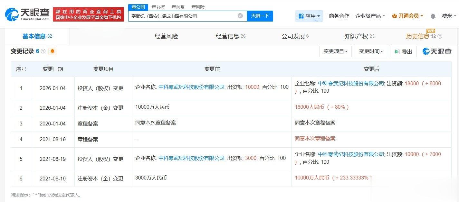Click the change-record alert bell icon
459x202 pixels.
pyautogui.click(x=53, y=51)
